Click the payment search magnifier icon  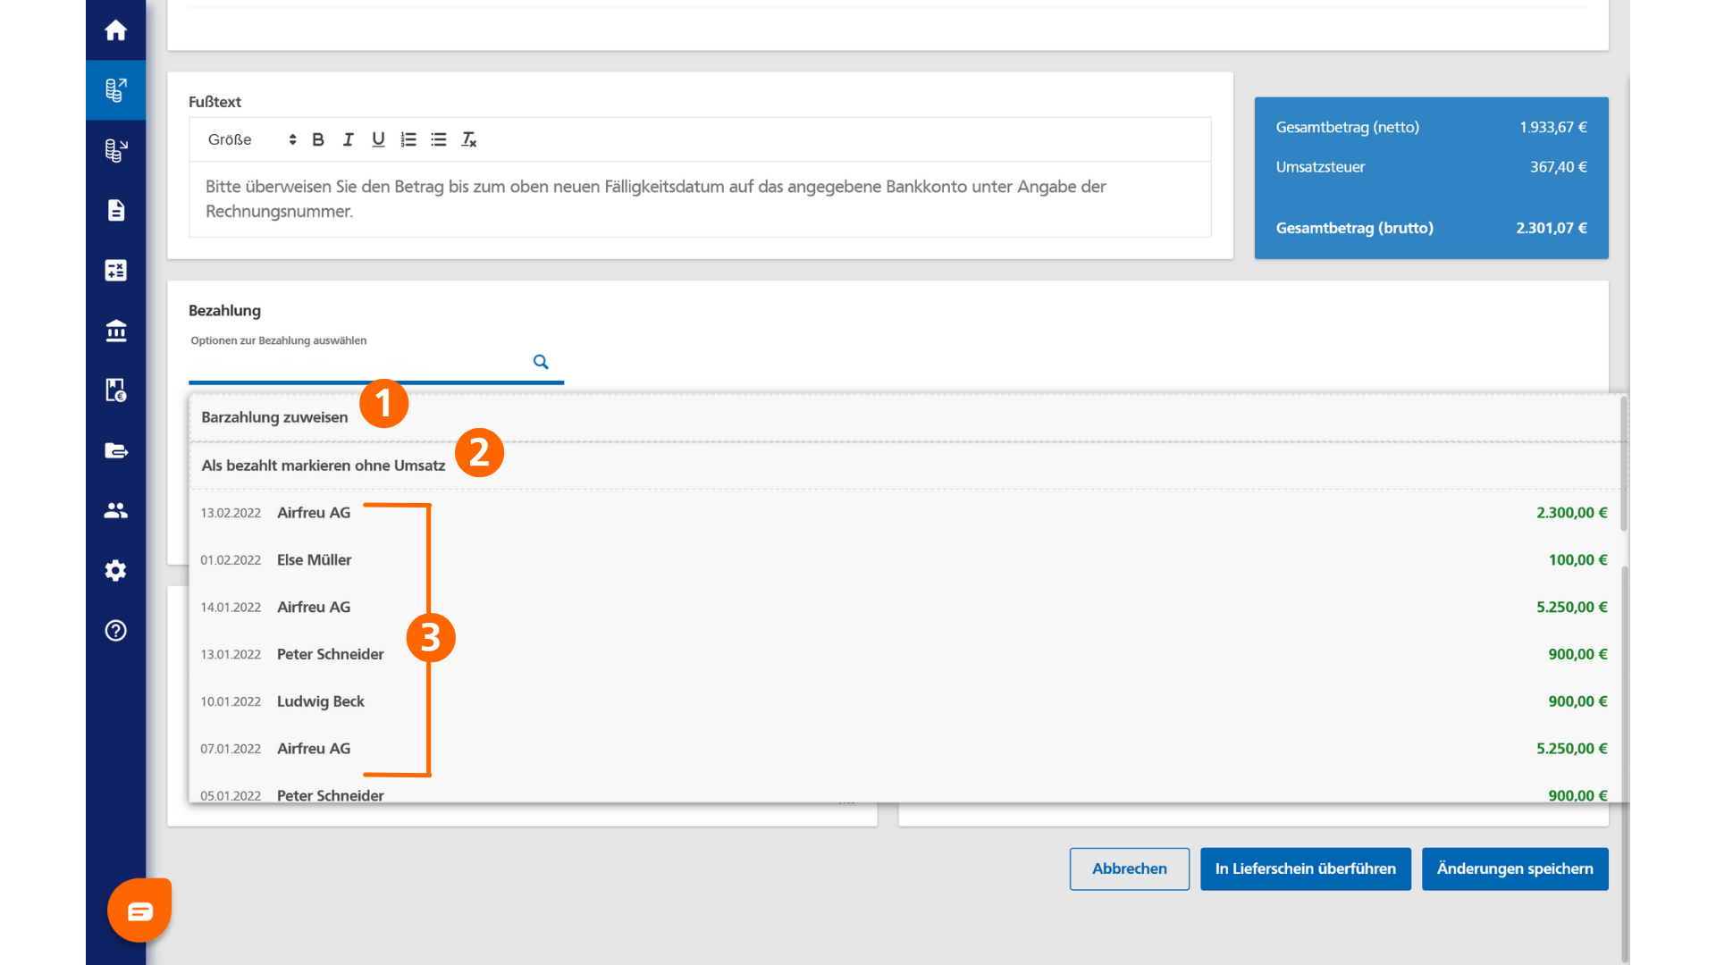point(541,362)
